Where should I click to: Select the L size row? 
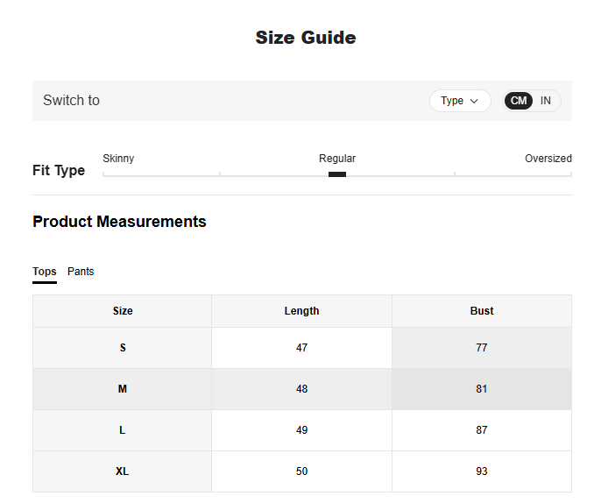(x=123, y=430)
